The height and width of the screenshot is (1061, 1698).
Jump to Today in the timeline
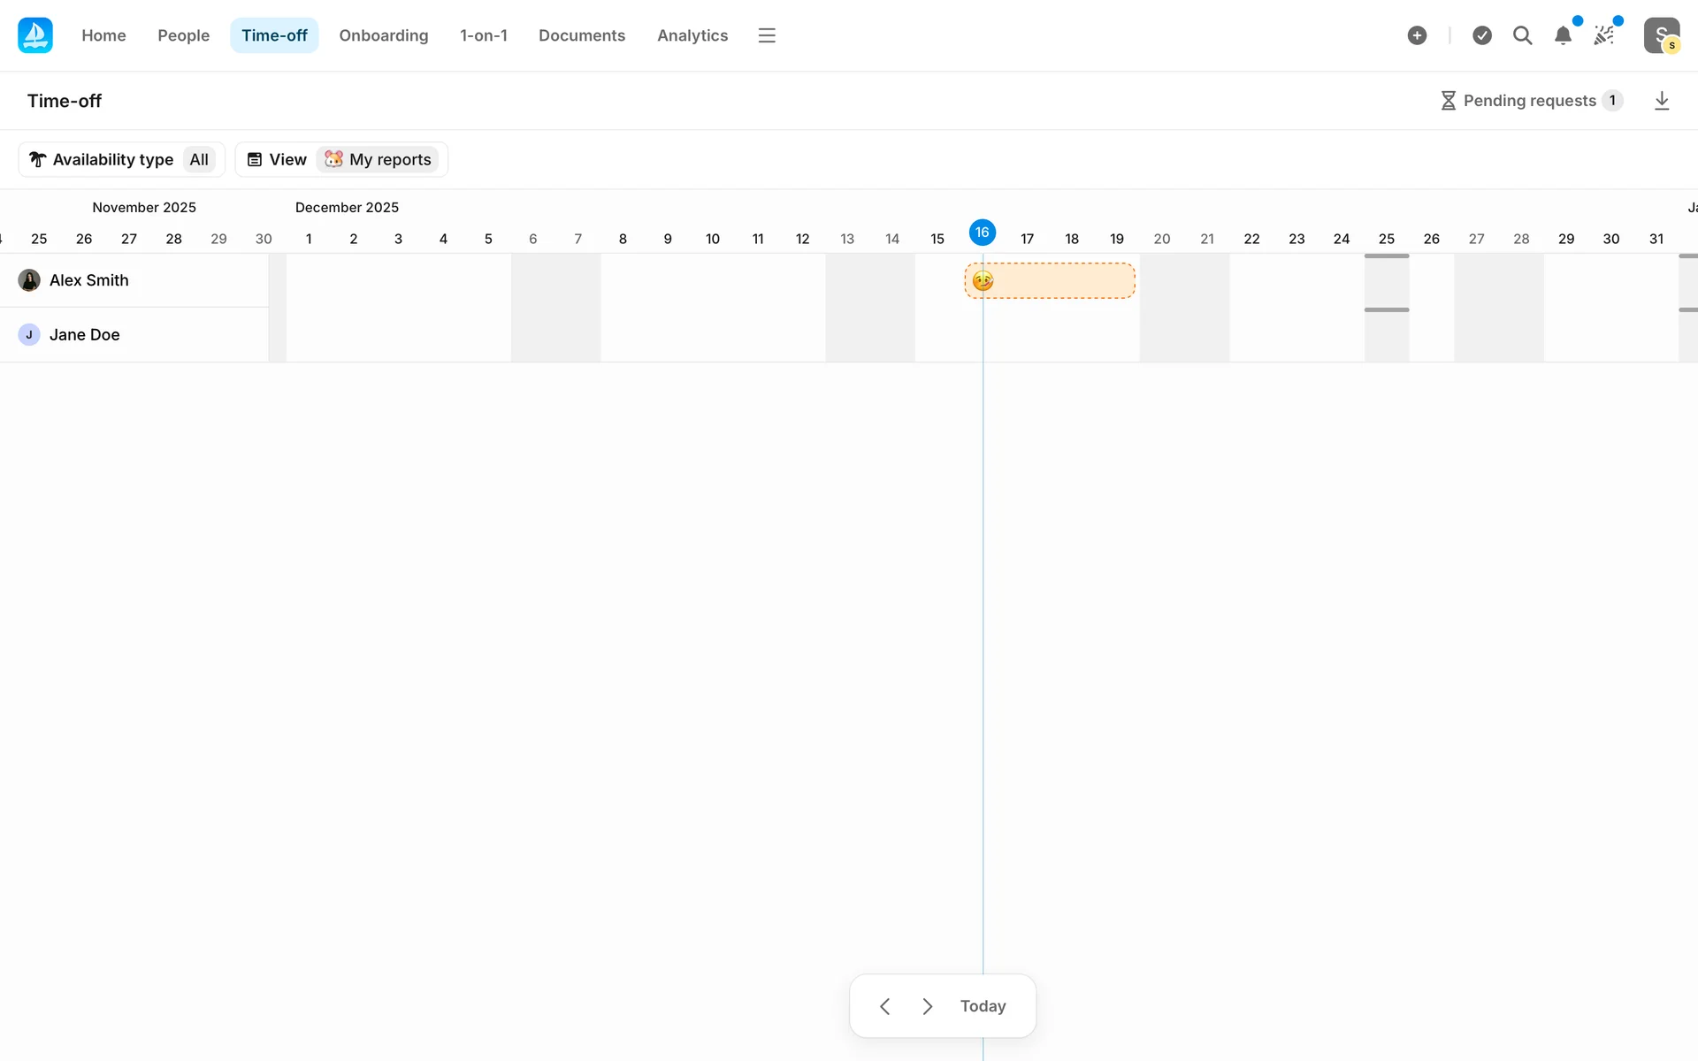[983, 1006]
